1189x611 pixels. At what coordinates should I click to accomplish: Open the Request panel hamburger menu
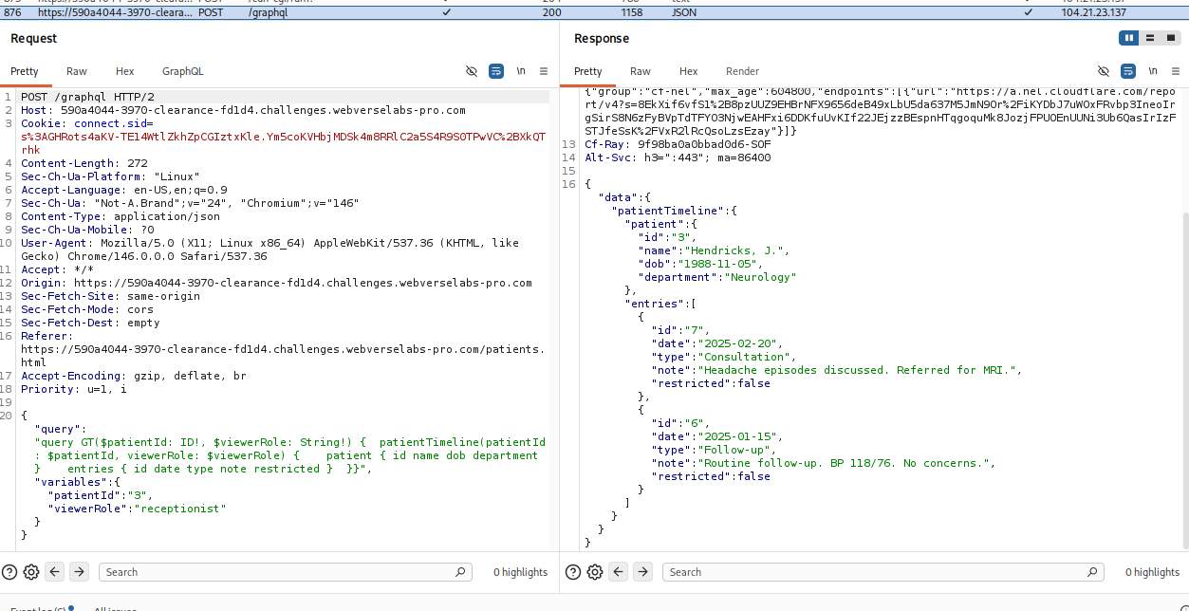pyautogui.click(x=544, y=71)
